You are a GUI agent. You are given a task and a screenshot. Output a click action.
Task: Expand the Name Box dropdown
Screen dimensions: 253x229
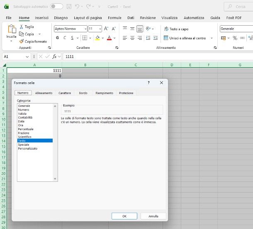click(x=27, y=57)
